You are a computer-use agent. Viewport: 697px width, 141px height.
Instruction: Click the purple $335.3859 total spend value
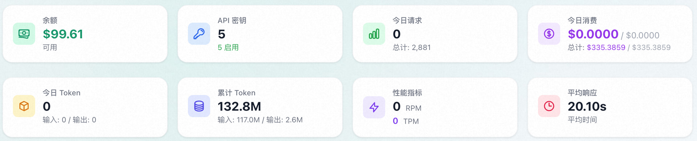(606, 47)
